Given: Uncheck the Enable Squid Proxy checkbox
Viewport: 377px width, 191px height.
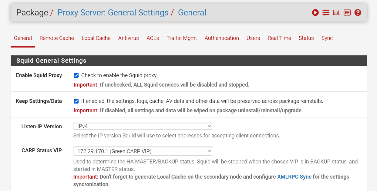Looking at the screenshot, I should (76, 75).
